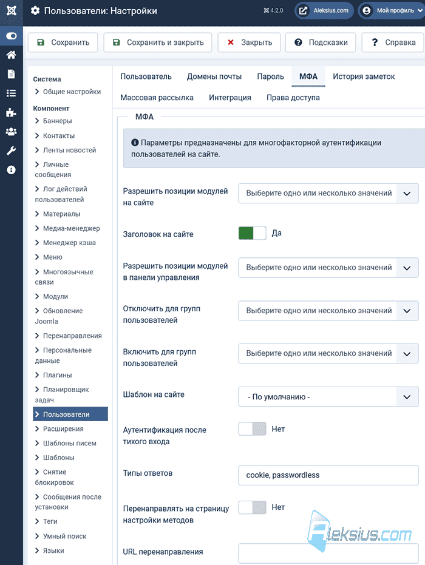The image size is (425, 565).
Task: Open Умный поиск settings
Action: coord(61,536)
